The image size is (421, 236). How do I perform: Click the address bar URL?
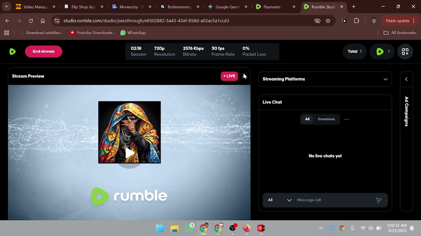point(146,21)
